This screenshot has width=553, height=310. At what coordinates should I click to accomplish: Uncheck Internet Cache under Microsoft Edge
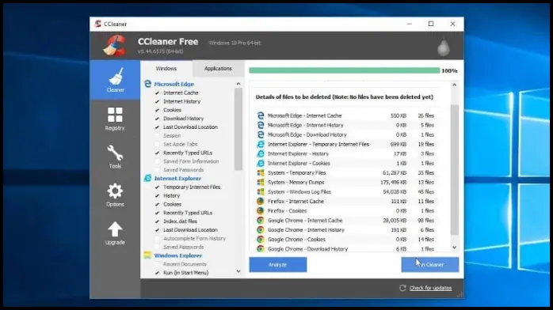coord(158,93)
